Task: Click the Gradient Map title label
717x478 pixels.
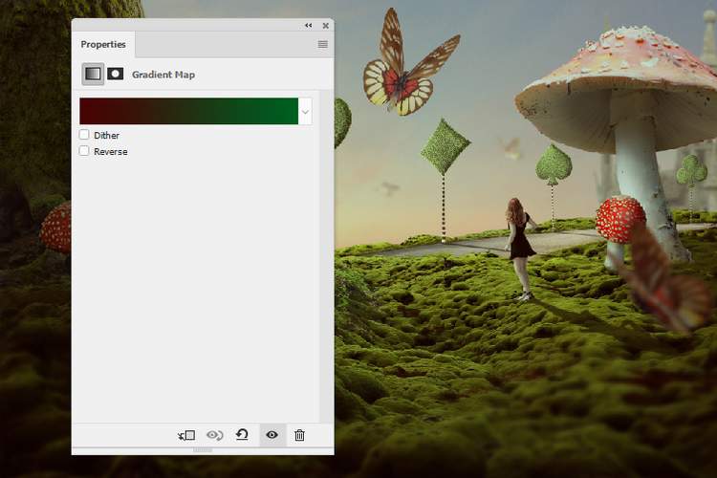Action: coord(163,74)
